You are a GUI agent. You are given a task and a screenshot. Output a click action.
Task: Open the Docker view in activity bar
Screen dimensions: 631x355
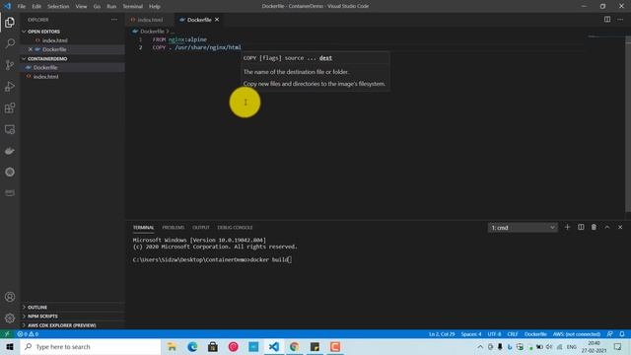pyautogui.click(x=10, y=151)
